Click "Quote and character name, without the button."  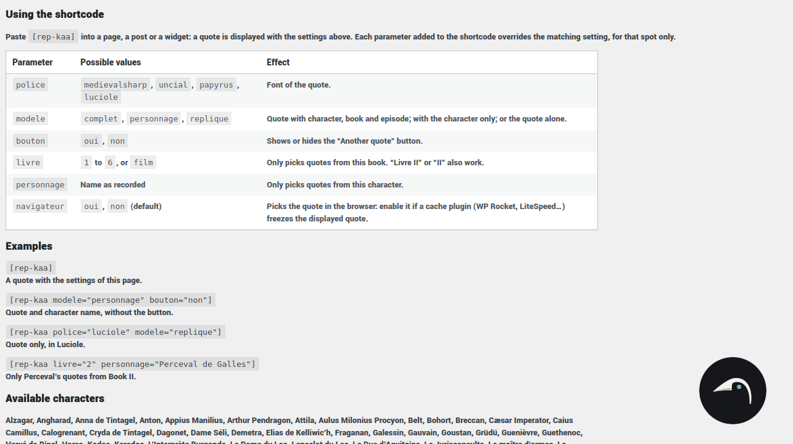(89, 313)
